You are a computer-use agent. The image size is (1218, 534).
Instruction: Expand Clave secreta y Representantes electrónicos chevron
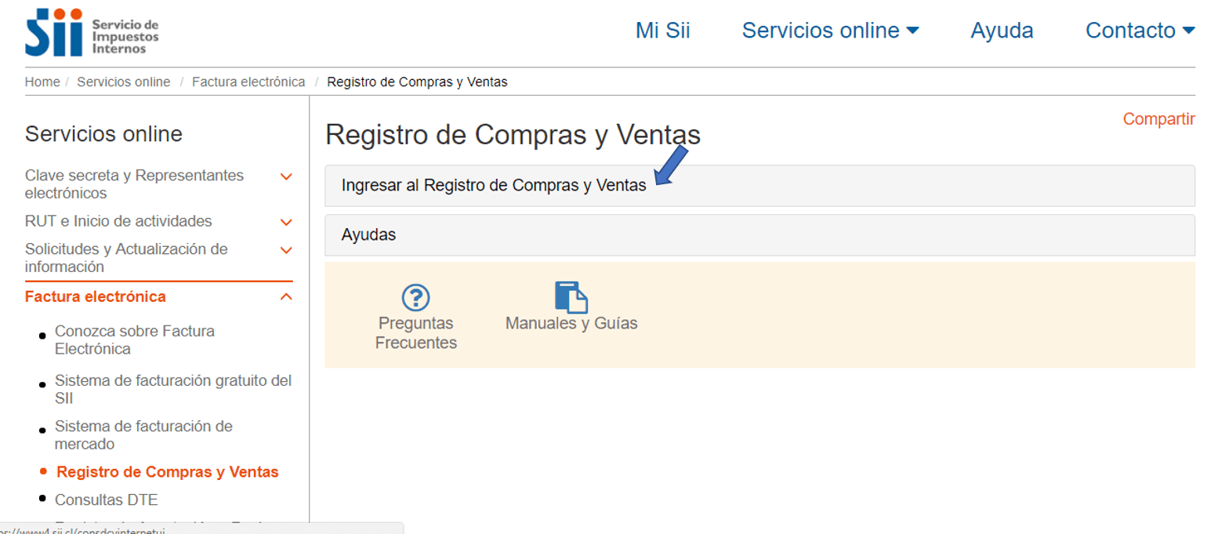286,176
